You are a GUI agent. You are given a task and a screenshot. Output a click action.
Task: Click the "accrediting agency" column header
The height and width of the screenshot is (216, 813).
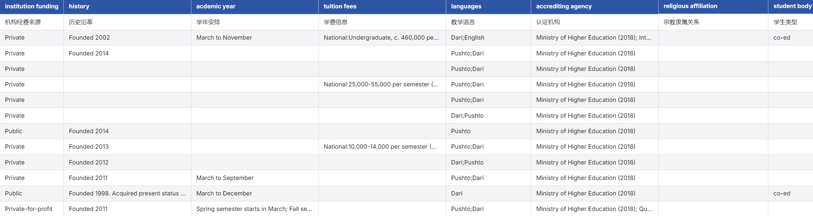click(x=564, y=6)
